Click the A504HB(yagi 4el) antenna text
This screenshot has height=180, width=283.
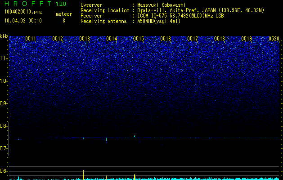159,21
